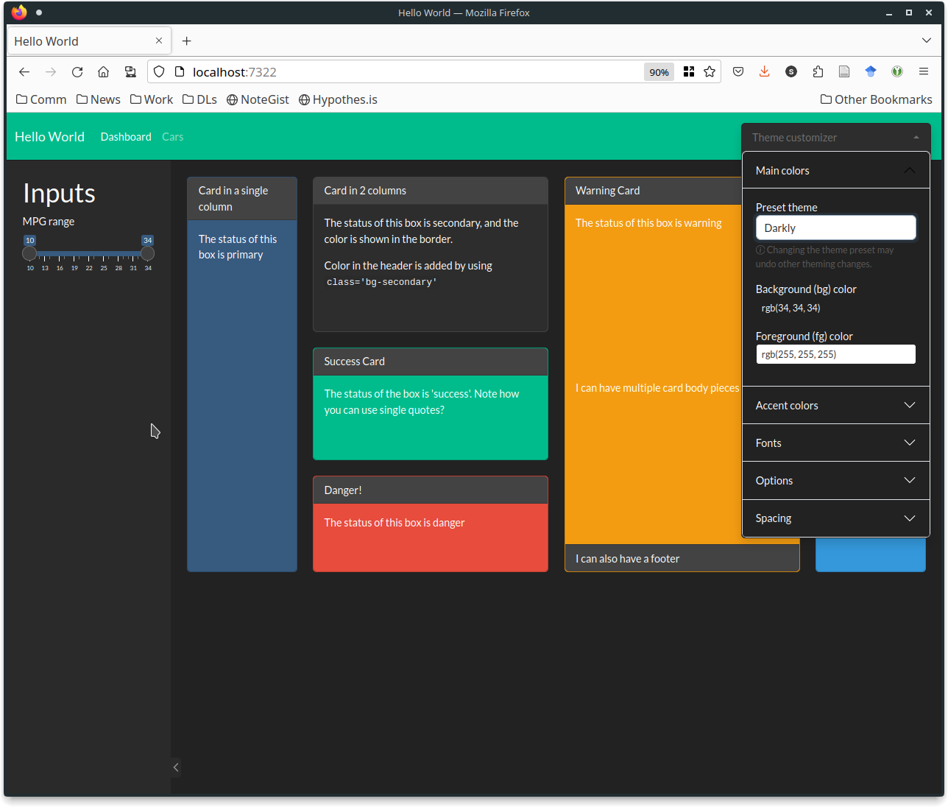Collapse the Main colors section
The width and height of the screenshot is (948, 807).
click(x=836, y=170)
